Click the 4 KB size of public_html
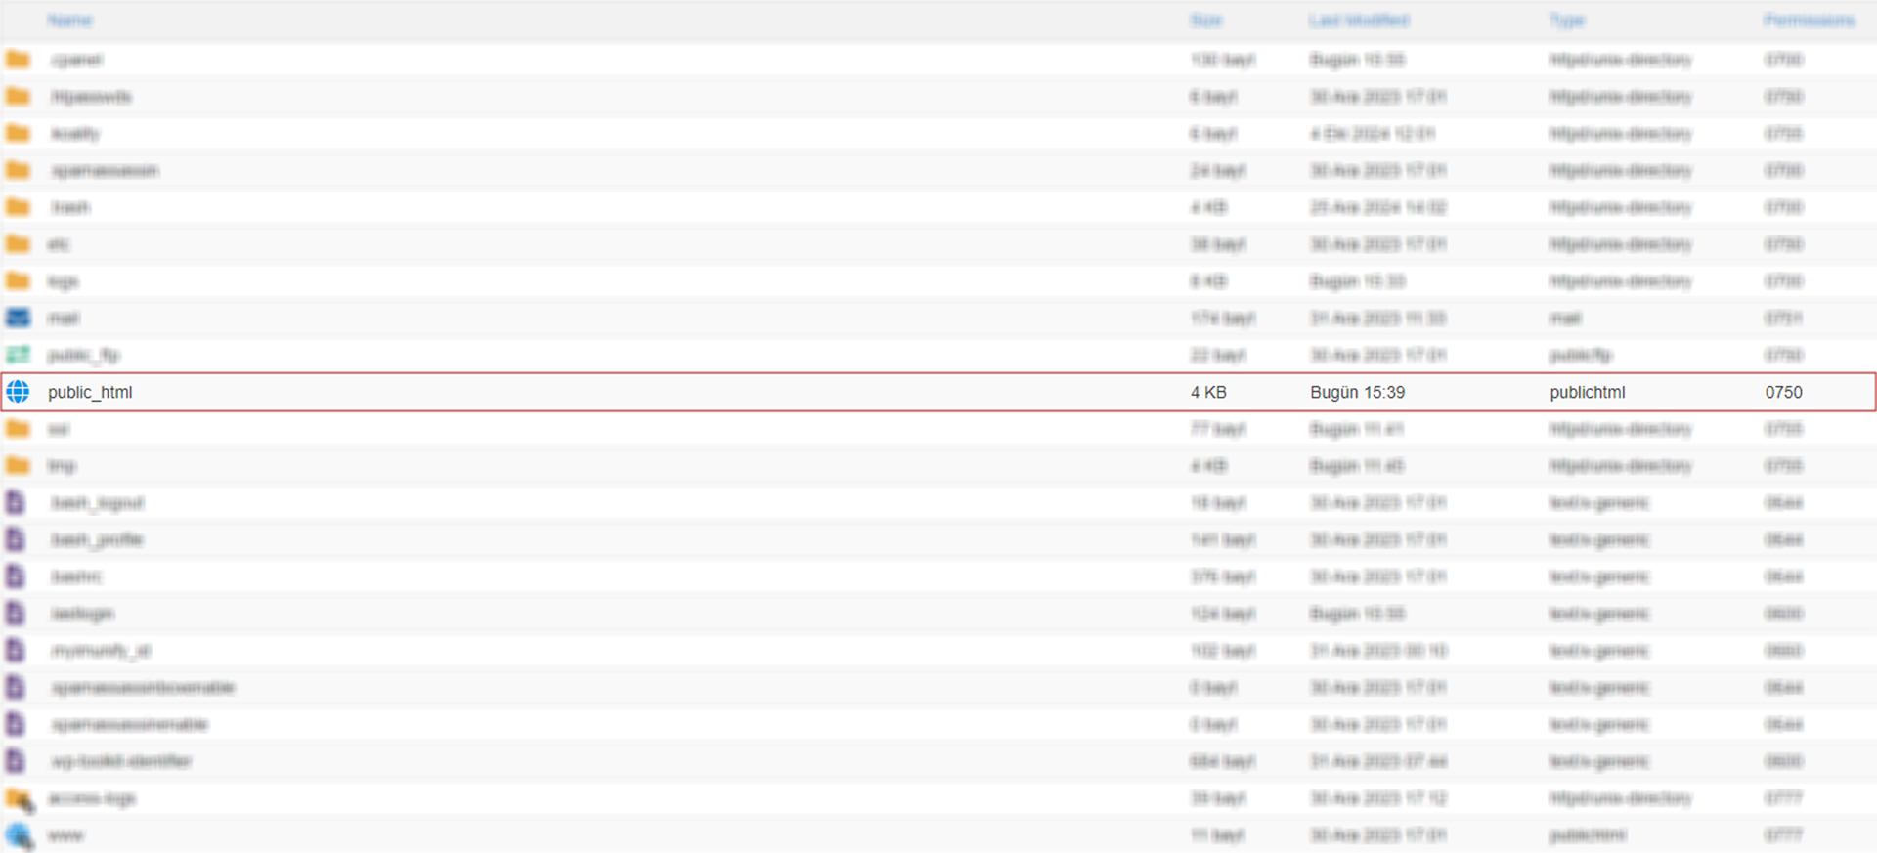1877x853 pixels. coord(1208,392)
